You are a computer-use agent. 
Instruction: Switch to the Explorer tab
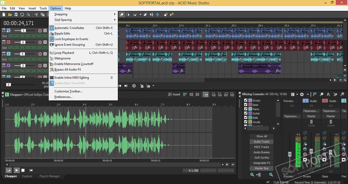point(27,176)
